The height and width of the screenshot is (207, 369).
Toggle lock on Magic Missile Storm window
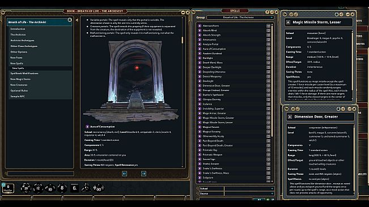(337, 14)
